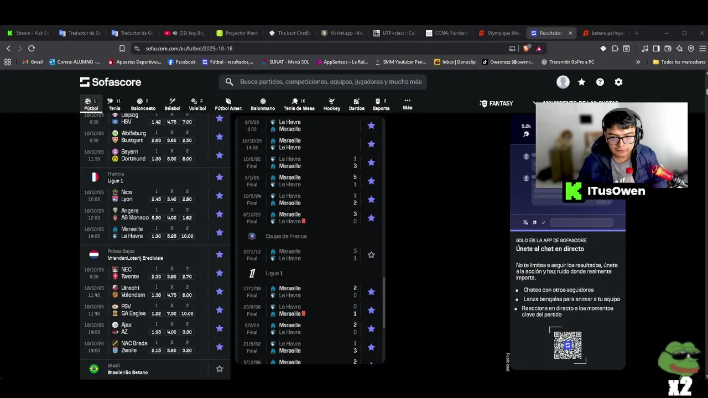
Task: Open SUNAT - Menú SOL bookmark
Action: coord(285,62)
